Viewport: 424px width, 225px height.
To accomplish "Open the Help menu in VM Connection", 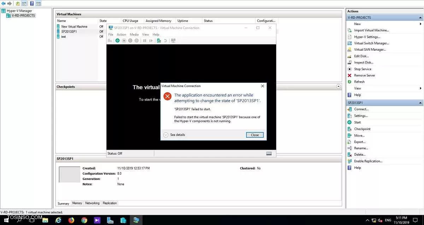I will (156, 35).
